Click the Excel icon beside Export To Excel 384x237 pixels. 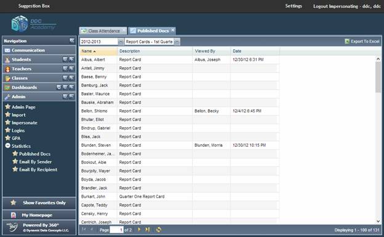click(347, 41)
